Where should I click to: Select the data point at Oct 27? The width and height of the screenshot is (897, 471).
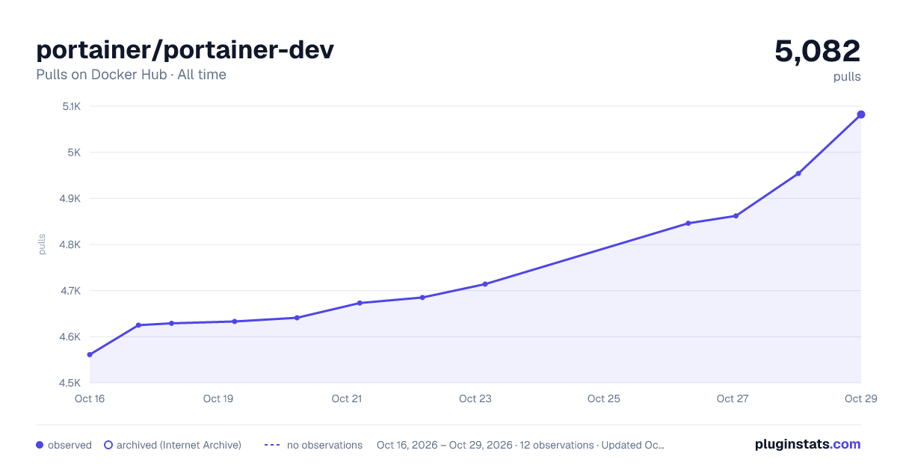(736, 216)
